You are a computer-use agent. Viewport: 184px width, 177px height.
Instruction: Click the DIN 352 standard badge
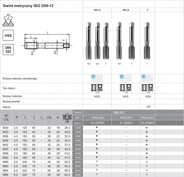(8, 50)
